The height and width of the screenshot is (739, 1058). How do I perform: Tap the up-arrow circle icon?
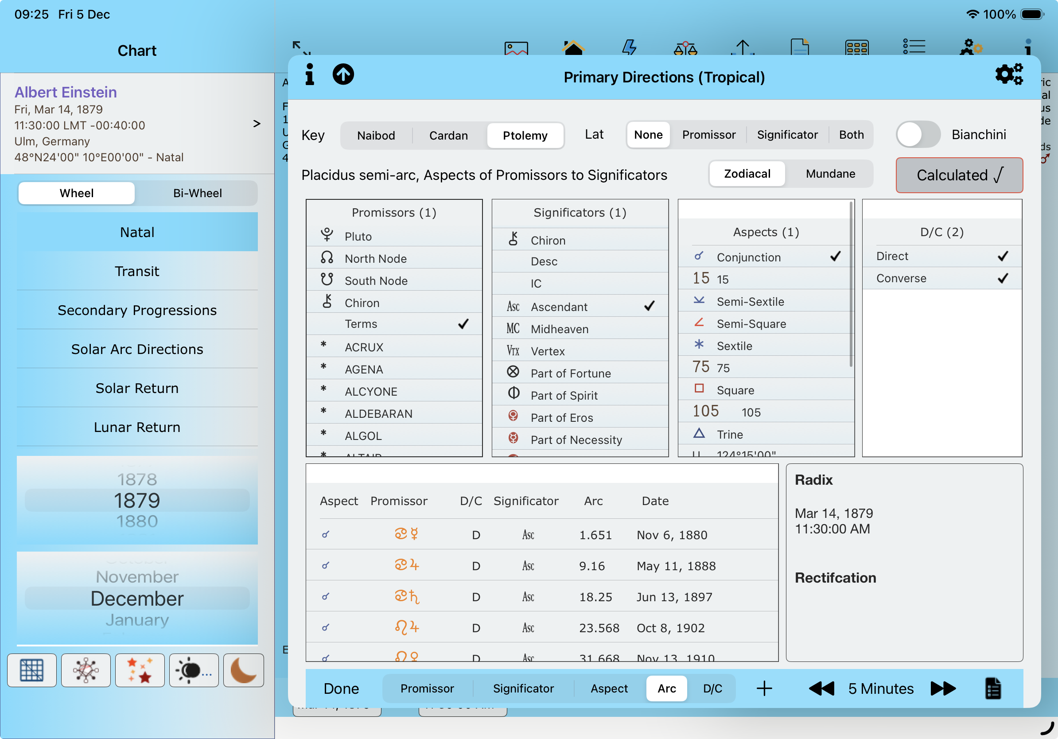pos(343,74)
